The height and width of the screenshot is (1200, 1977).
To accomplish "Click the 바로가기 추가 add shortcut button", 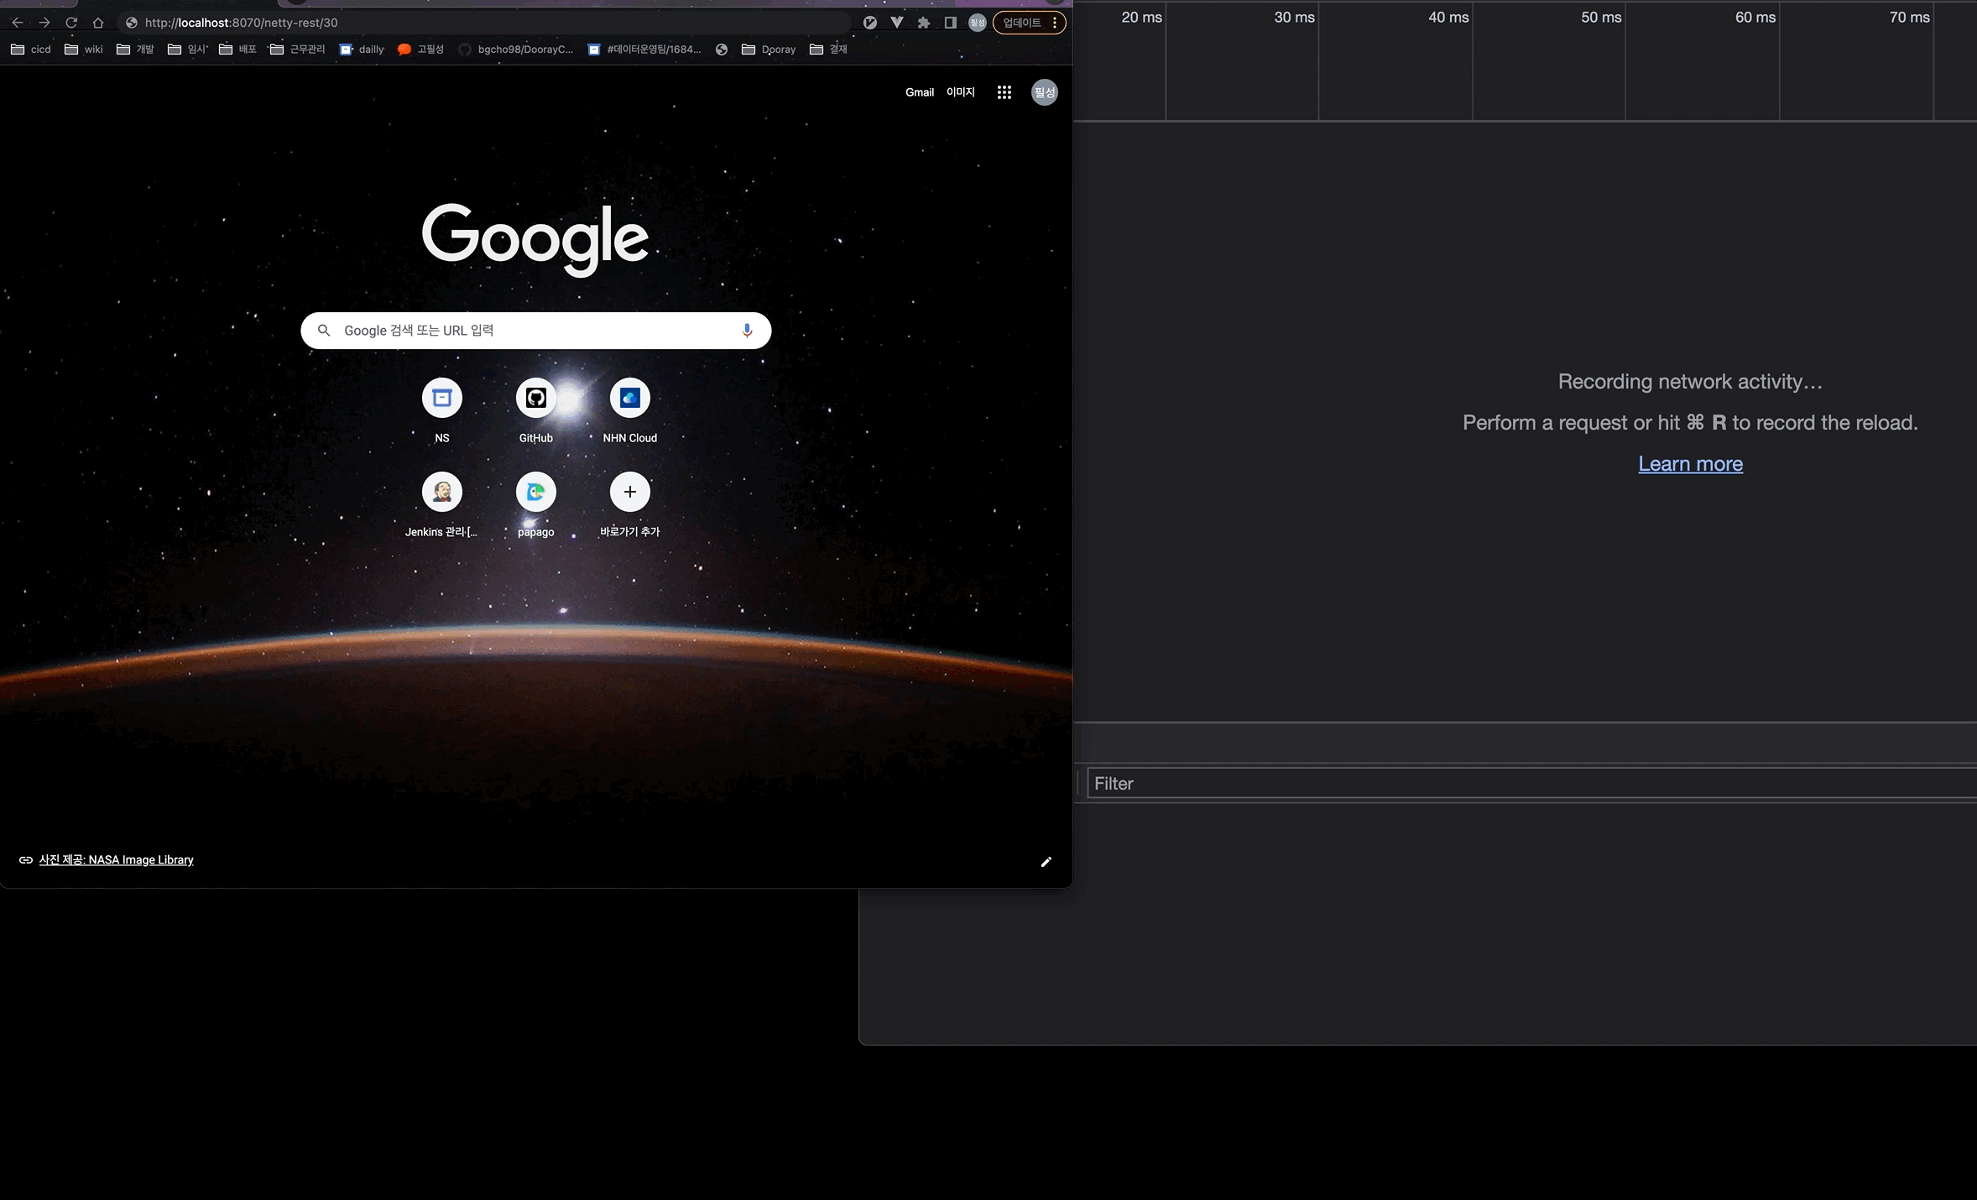I will (629, 493).
